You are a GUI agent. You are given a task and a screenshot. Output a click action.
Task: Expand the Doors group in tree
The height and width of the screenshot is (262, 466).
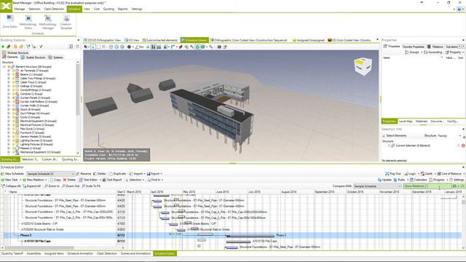pyautogui.click(x=9, y=109)
